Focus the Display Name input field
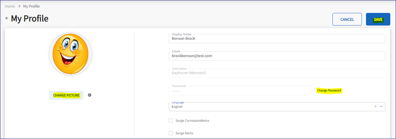This screenshot has height=139, width=396. pos(277,38)
